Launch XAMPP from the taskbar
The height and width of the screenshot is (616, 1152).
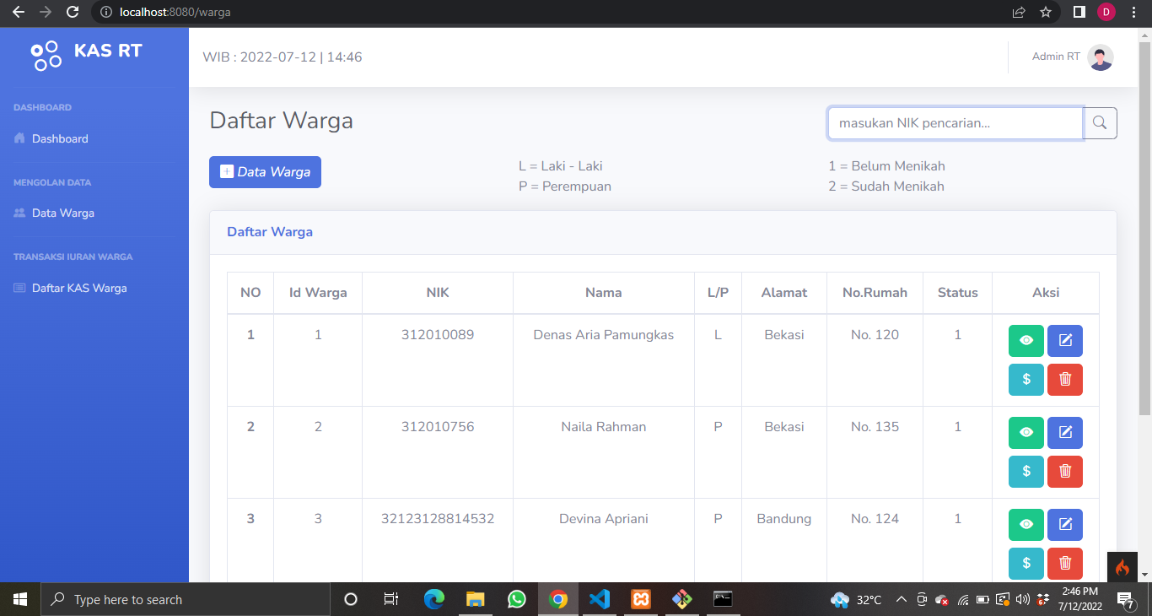[x=640, y=599]
